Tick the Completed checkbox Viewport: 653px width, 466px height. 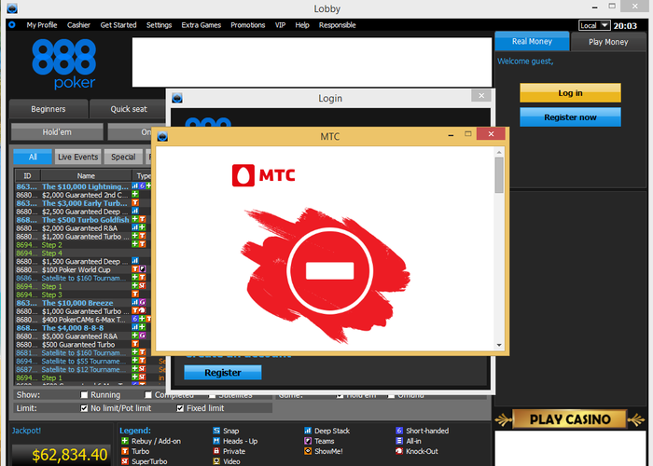(148, 395)
